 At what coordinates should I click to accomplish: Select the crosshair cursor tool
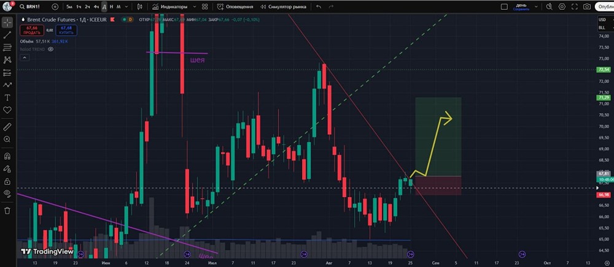pos(7,23)
